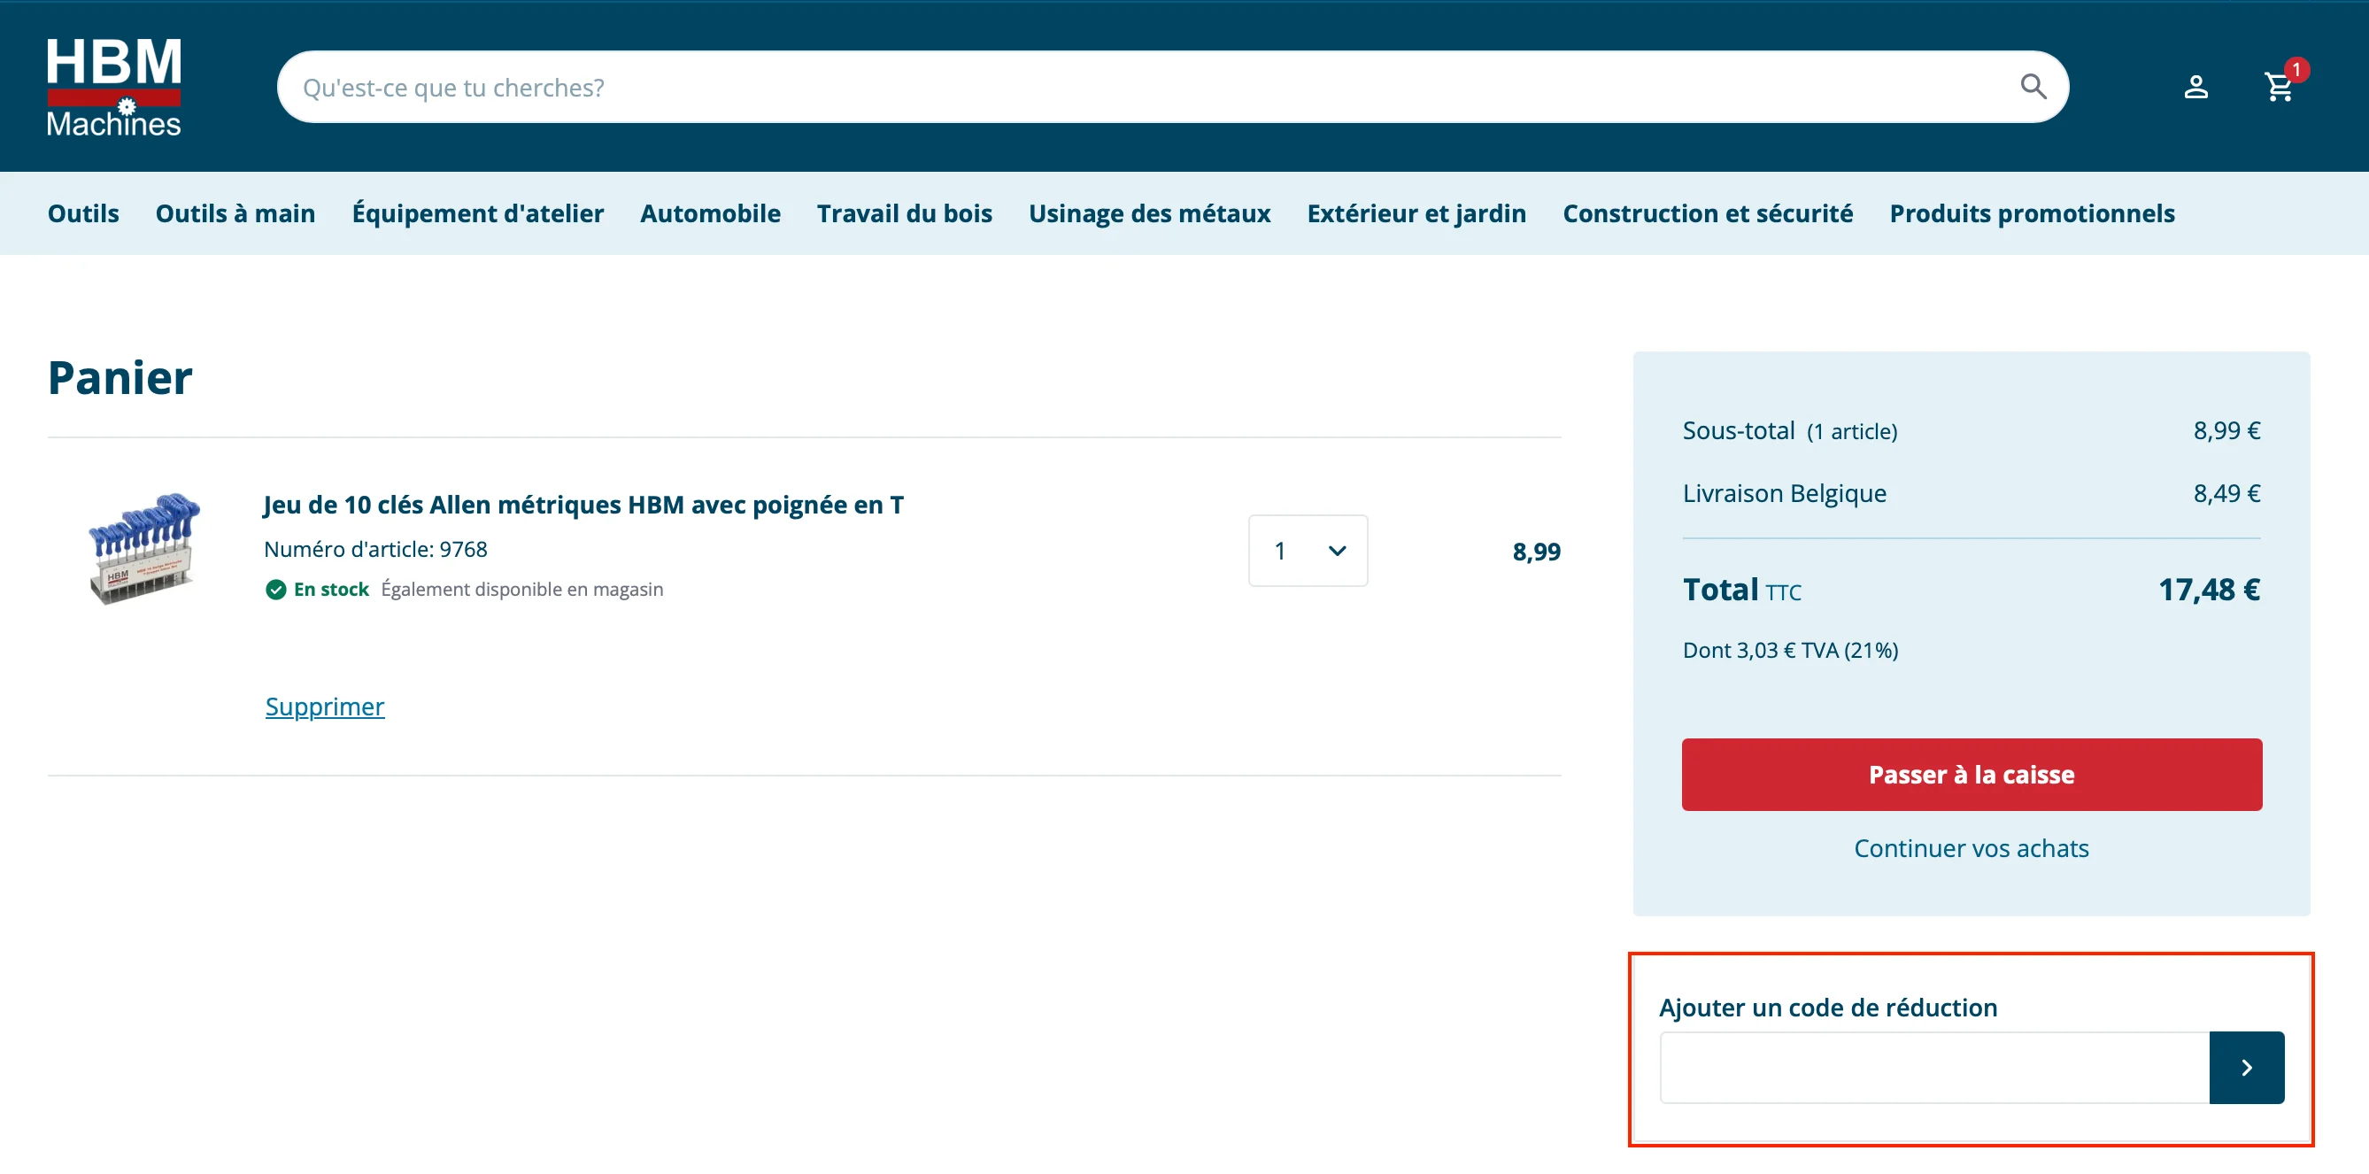Click the discount code input field
Viewport: 2369px width, 1174px height.
pos(1932,1067)
